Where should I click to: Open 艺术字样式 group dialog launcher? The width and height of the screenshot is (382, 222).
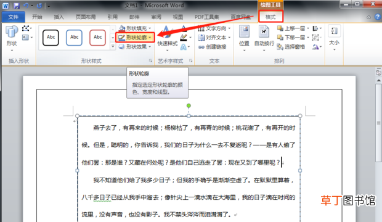tap(191, 60)
